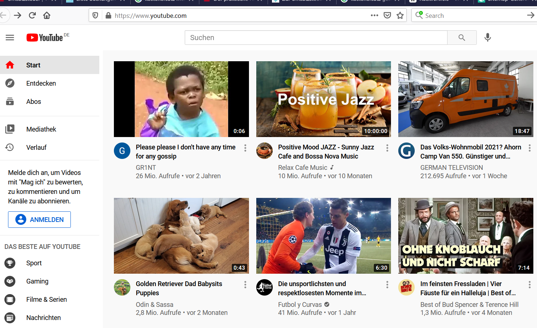The height and width of the screenshot is (328, 537).
Task: Open GR1NT channel avatar
Action: 122,151
